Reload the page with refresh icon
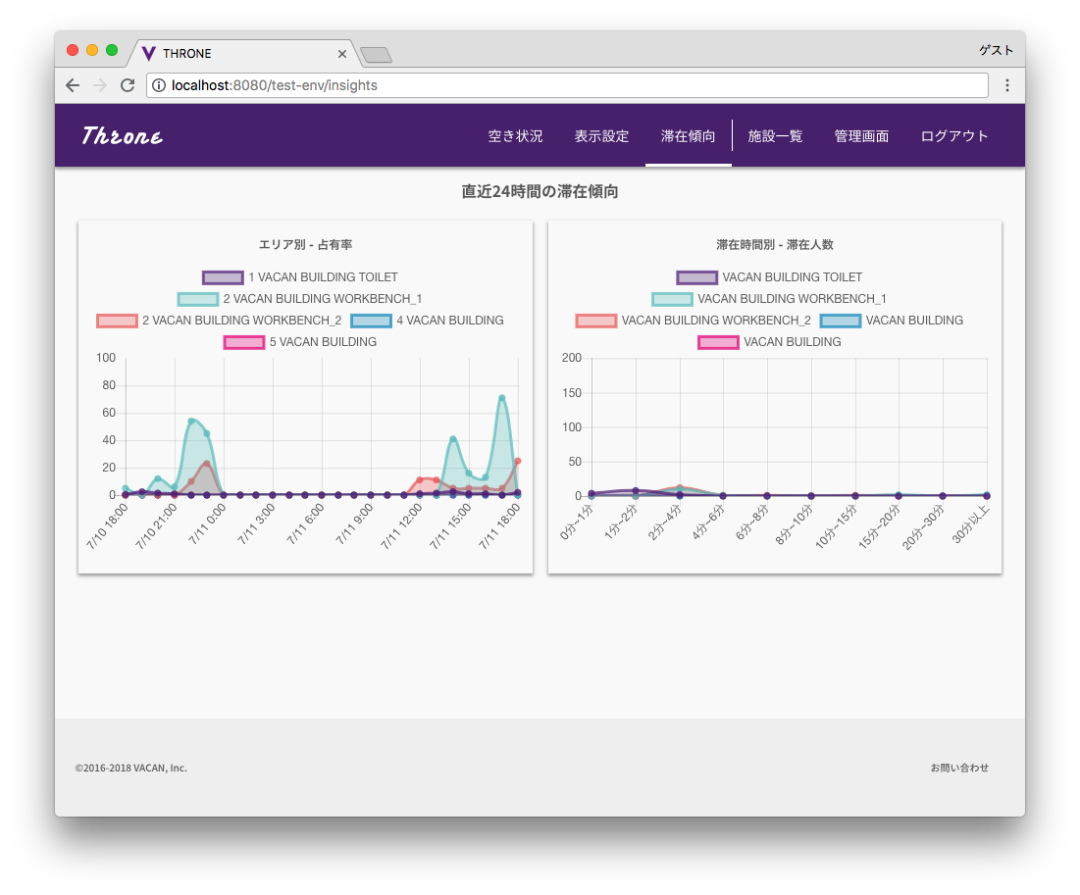This screenshot has height=895, width=1080. tap(128, 85)
